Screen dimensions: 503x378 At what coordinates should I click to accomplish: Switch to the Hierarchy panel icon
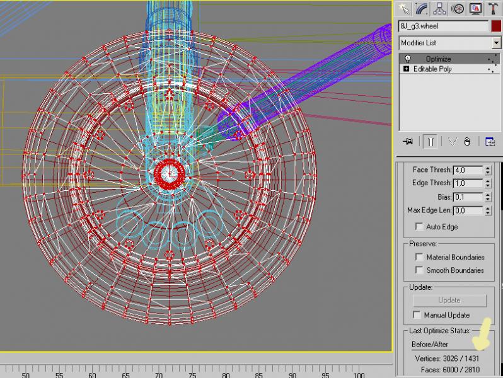click(439, 9)
